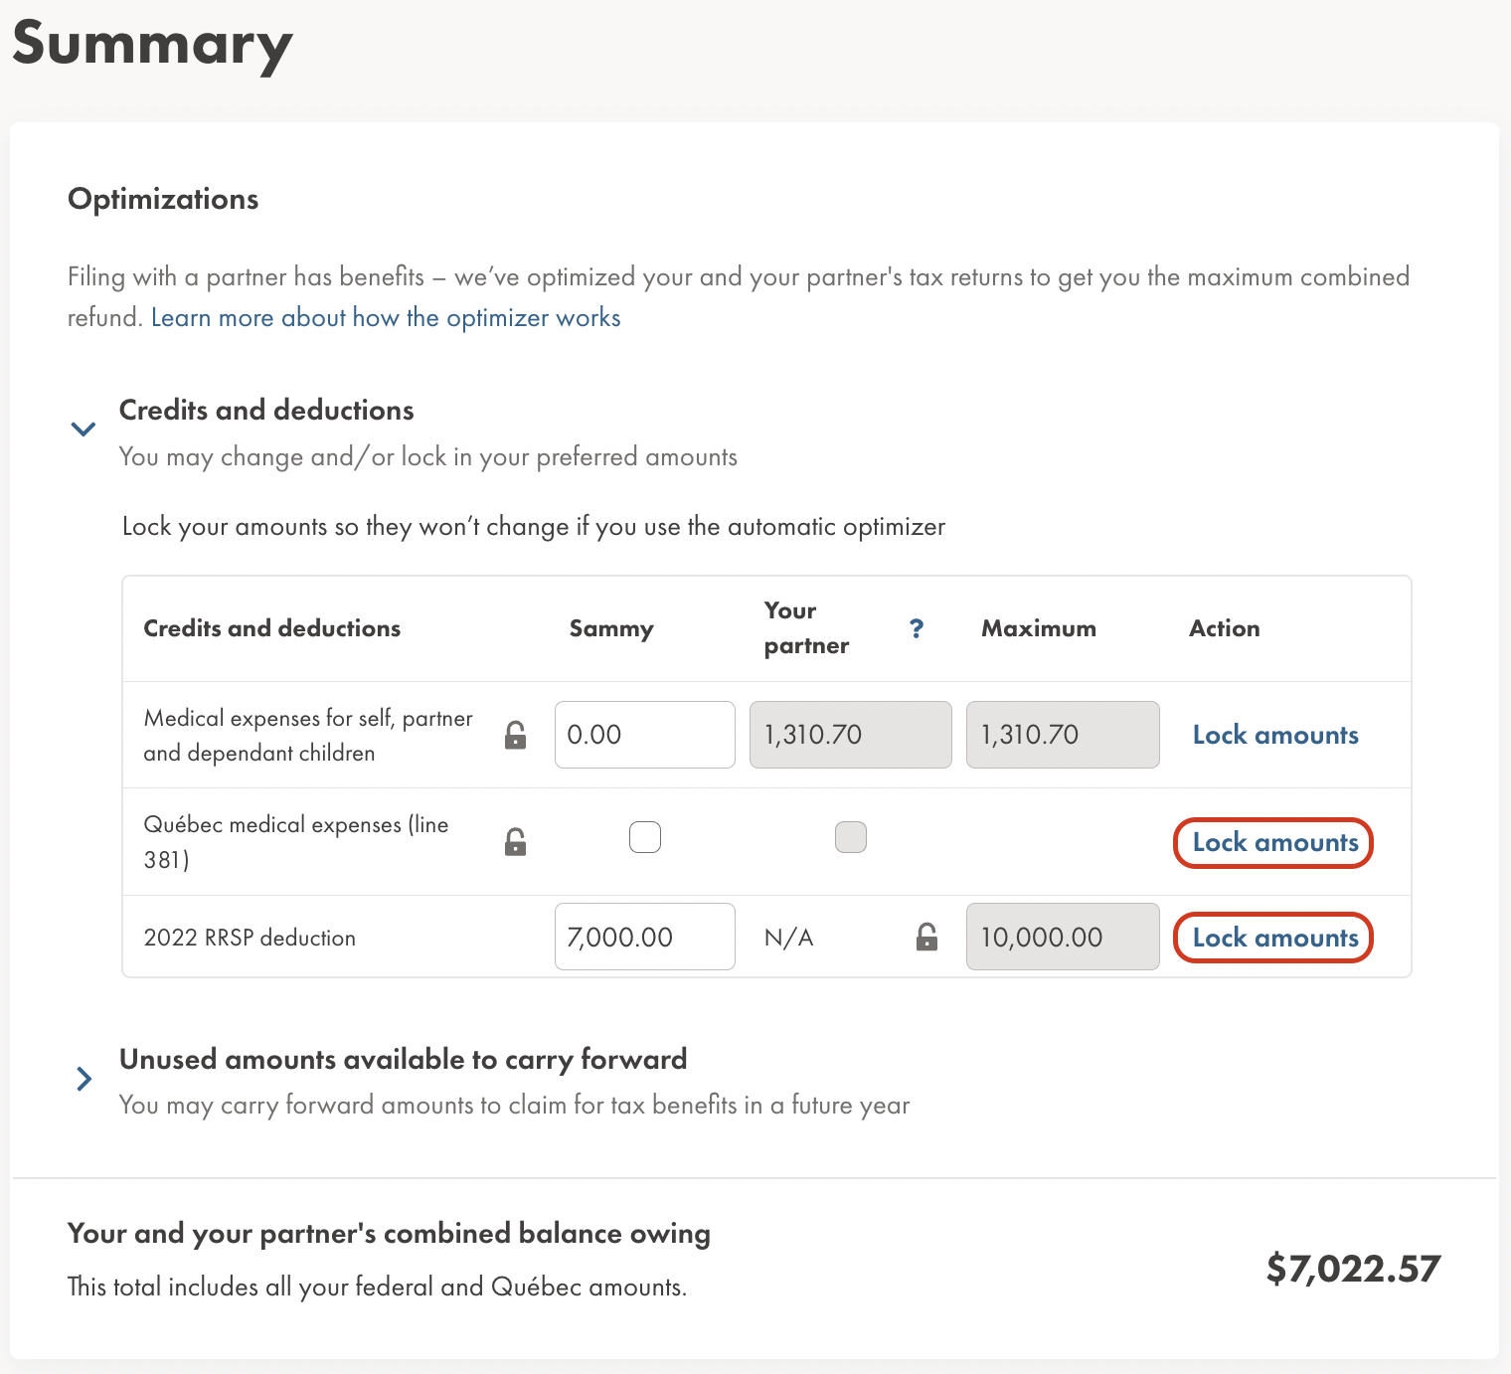1511x1374 pixels.
Task: Click the combined balance owing amount $7,022.57
Action: click(1353, 1269)
